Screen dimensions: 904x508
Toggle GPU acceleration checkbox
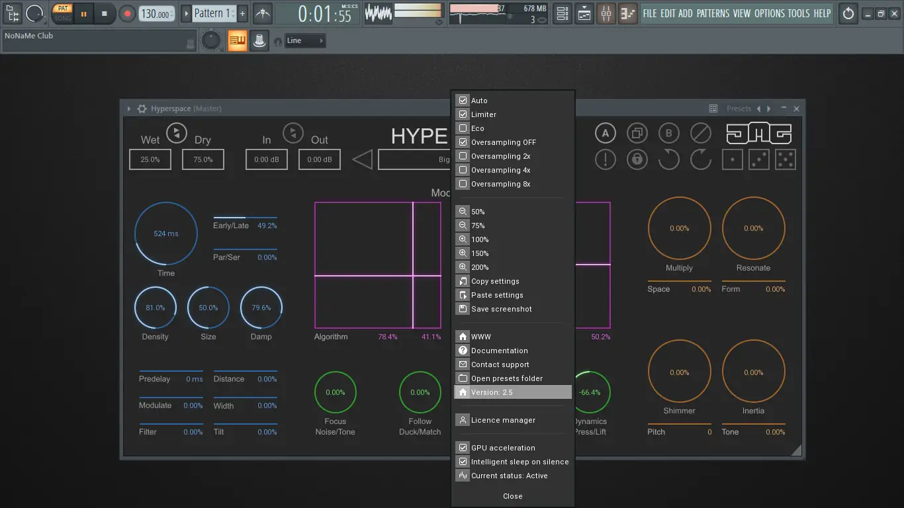pos(463,448)
